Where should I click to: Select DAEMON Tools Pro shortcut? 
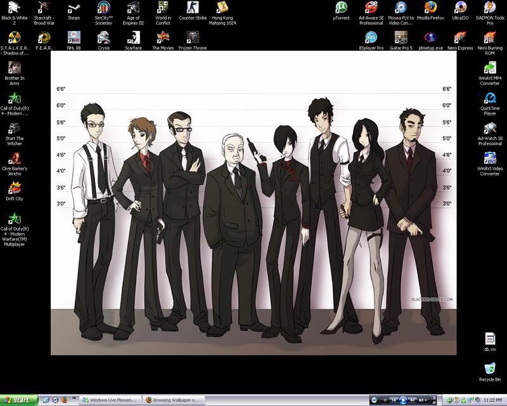coord(490,13)
